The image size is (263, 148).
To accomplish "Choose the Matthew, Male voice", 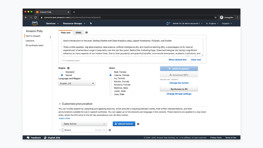I will tap(111, 88).
